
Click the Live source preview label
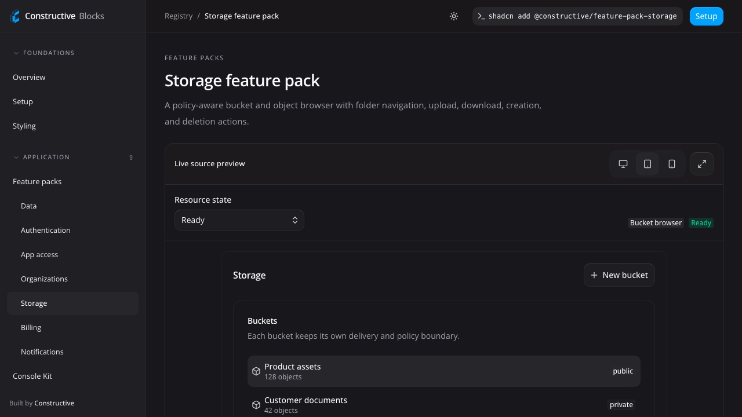tap(210, 164)
